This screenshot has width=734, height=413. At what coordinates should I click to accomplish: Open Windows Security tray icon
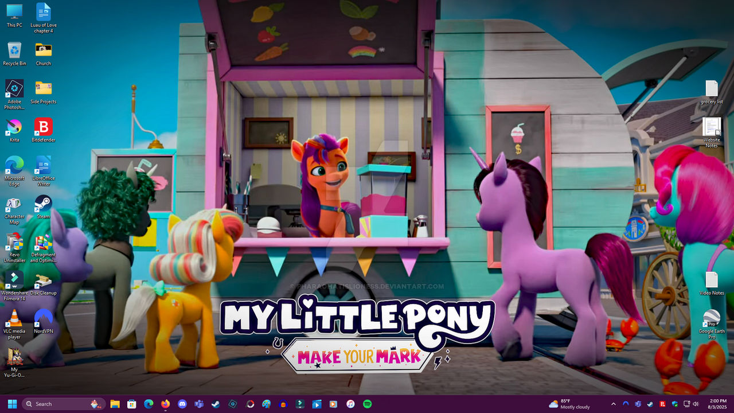(x=674, y=404)
